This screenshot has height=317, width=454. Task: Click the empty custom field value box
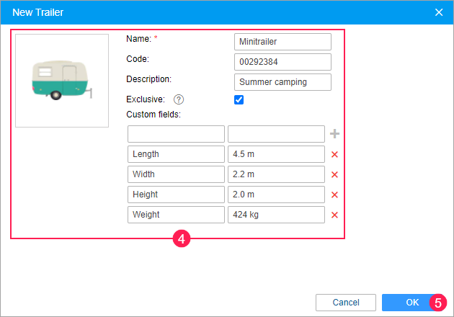tap(276, 134)
